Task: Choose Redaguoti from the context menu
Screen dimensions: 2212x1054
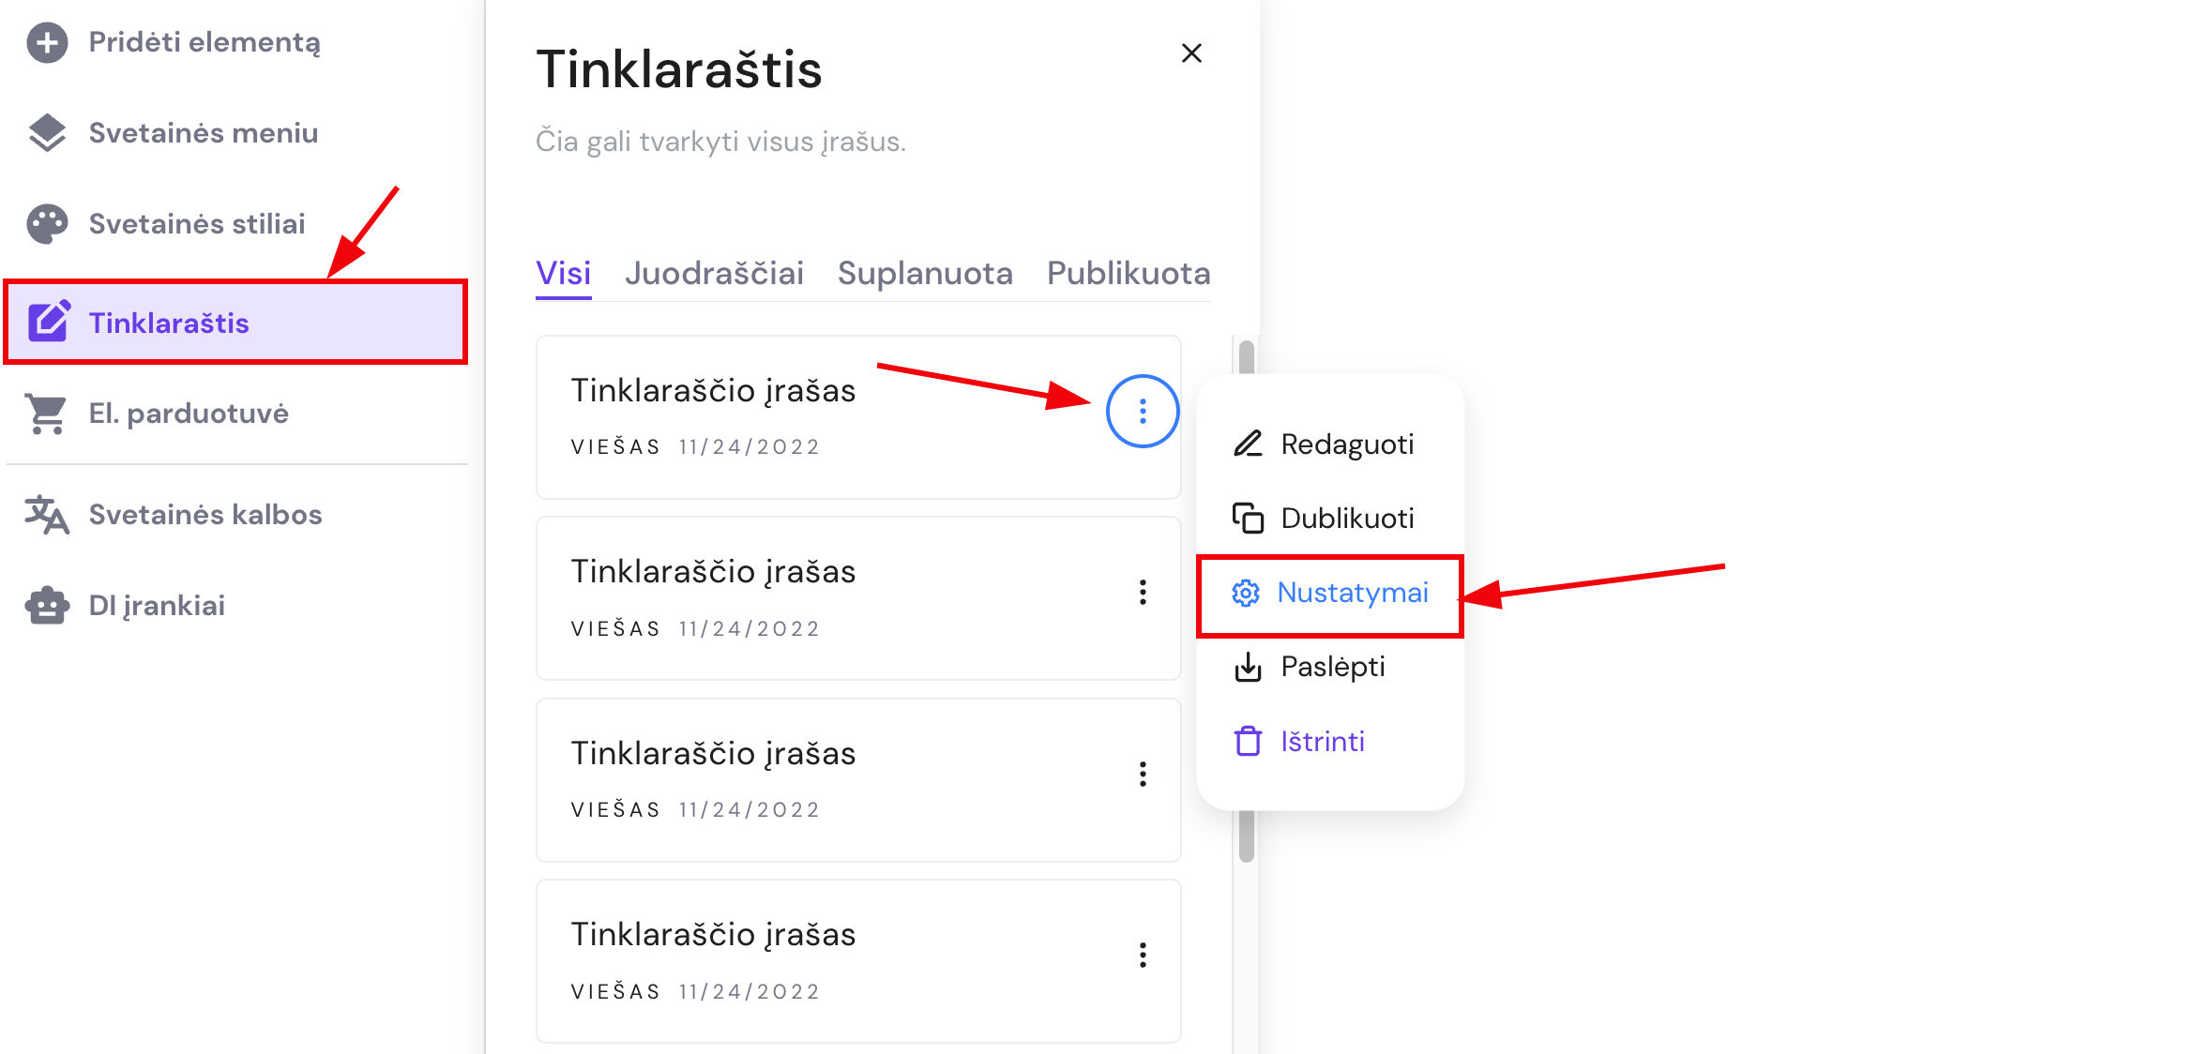Action: (x=1348, y=444)
